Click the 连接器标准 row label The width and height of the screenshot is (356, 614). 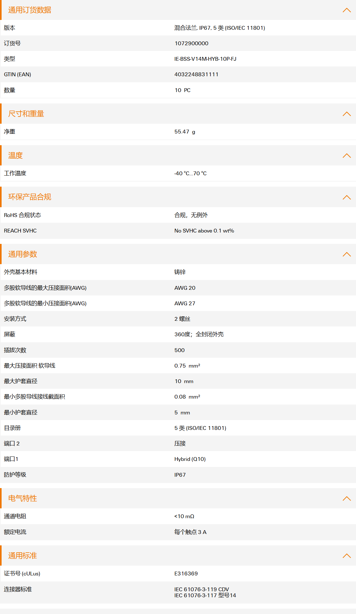pos(18,589)
